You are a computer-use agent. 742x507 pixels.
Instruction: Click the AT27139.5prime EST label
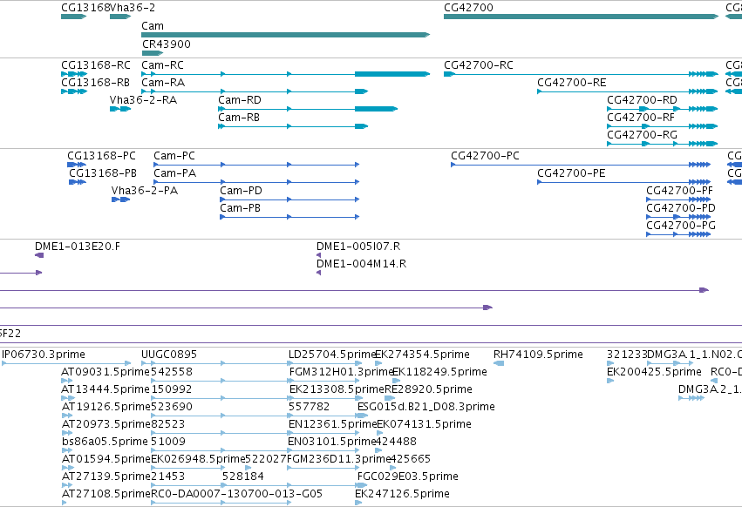[x=106, y=477]
